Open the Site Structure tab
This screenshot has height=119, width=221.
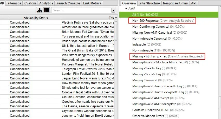[150, 3]
